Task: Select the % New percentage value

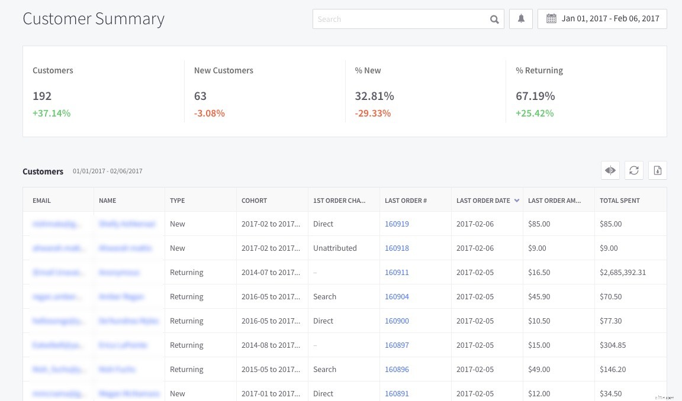Action: coord(374,95)
